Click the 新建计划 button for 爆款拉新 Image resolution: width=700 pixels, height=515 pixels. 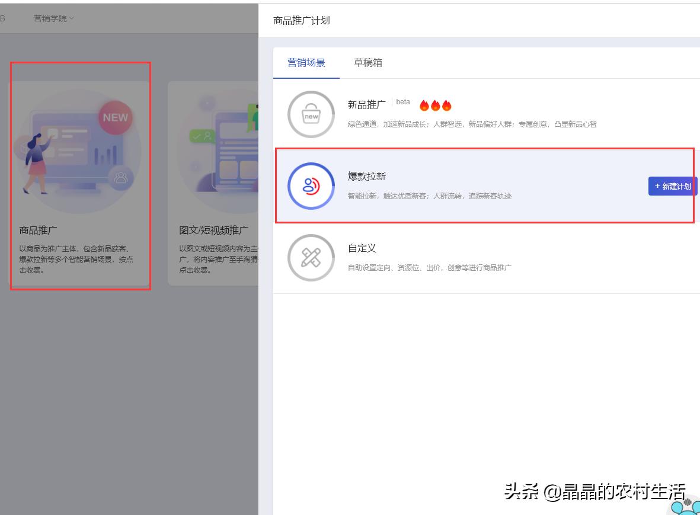[672, 185]
